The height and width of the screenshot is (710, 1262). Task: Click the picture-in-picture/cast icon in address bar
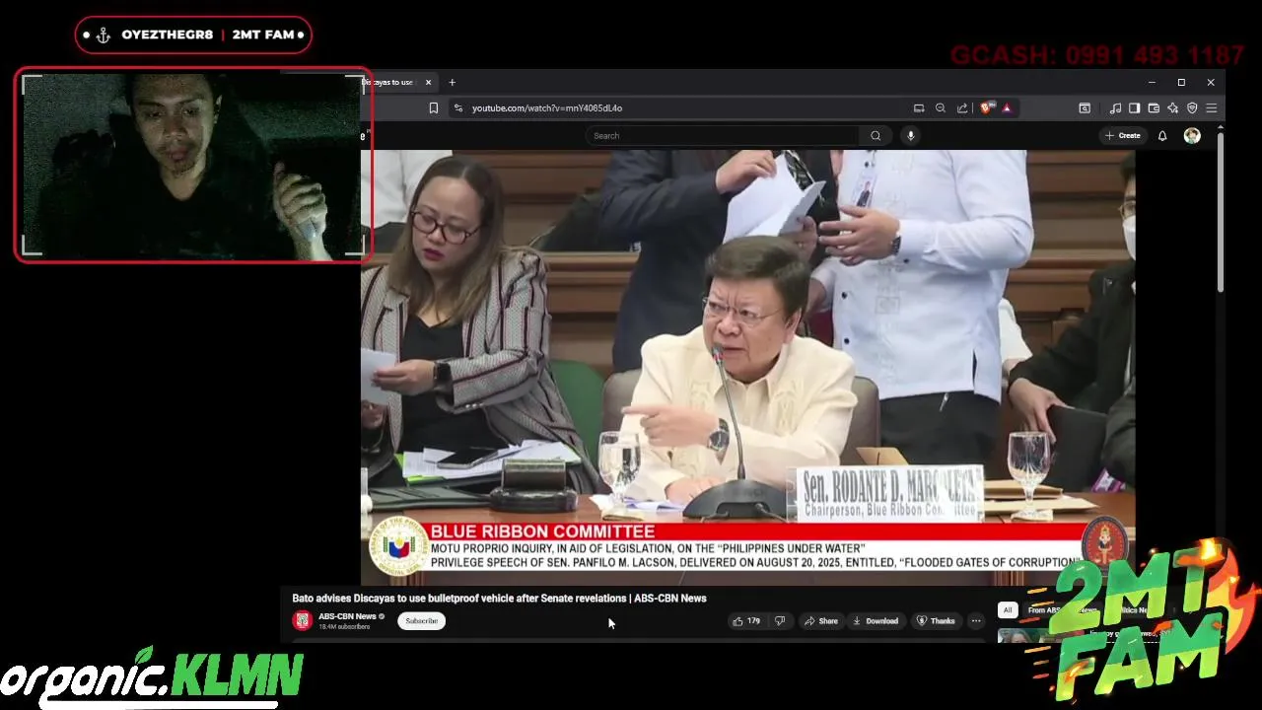[x=919, y=108]
